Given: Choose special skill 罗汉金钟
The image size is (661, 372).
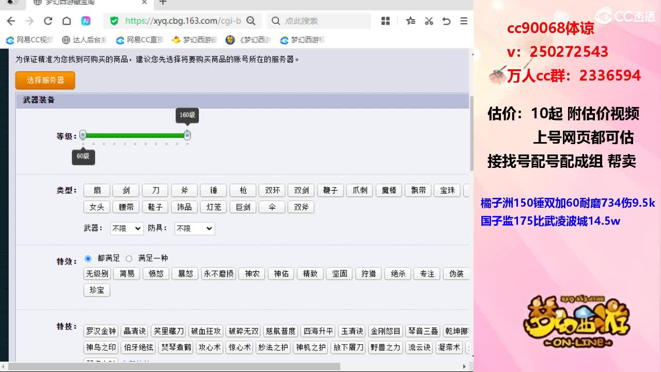Looking at the screenshot, I should pos(101,331).
